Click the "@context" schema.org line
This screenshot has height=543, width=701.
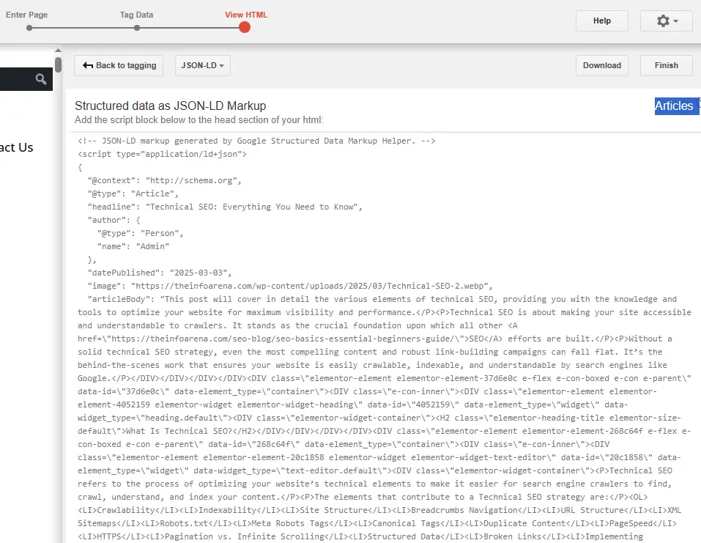click(x=165, y=180)
